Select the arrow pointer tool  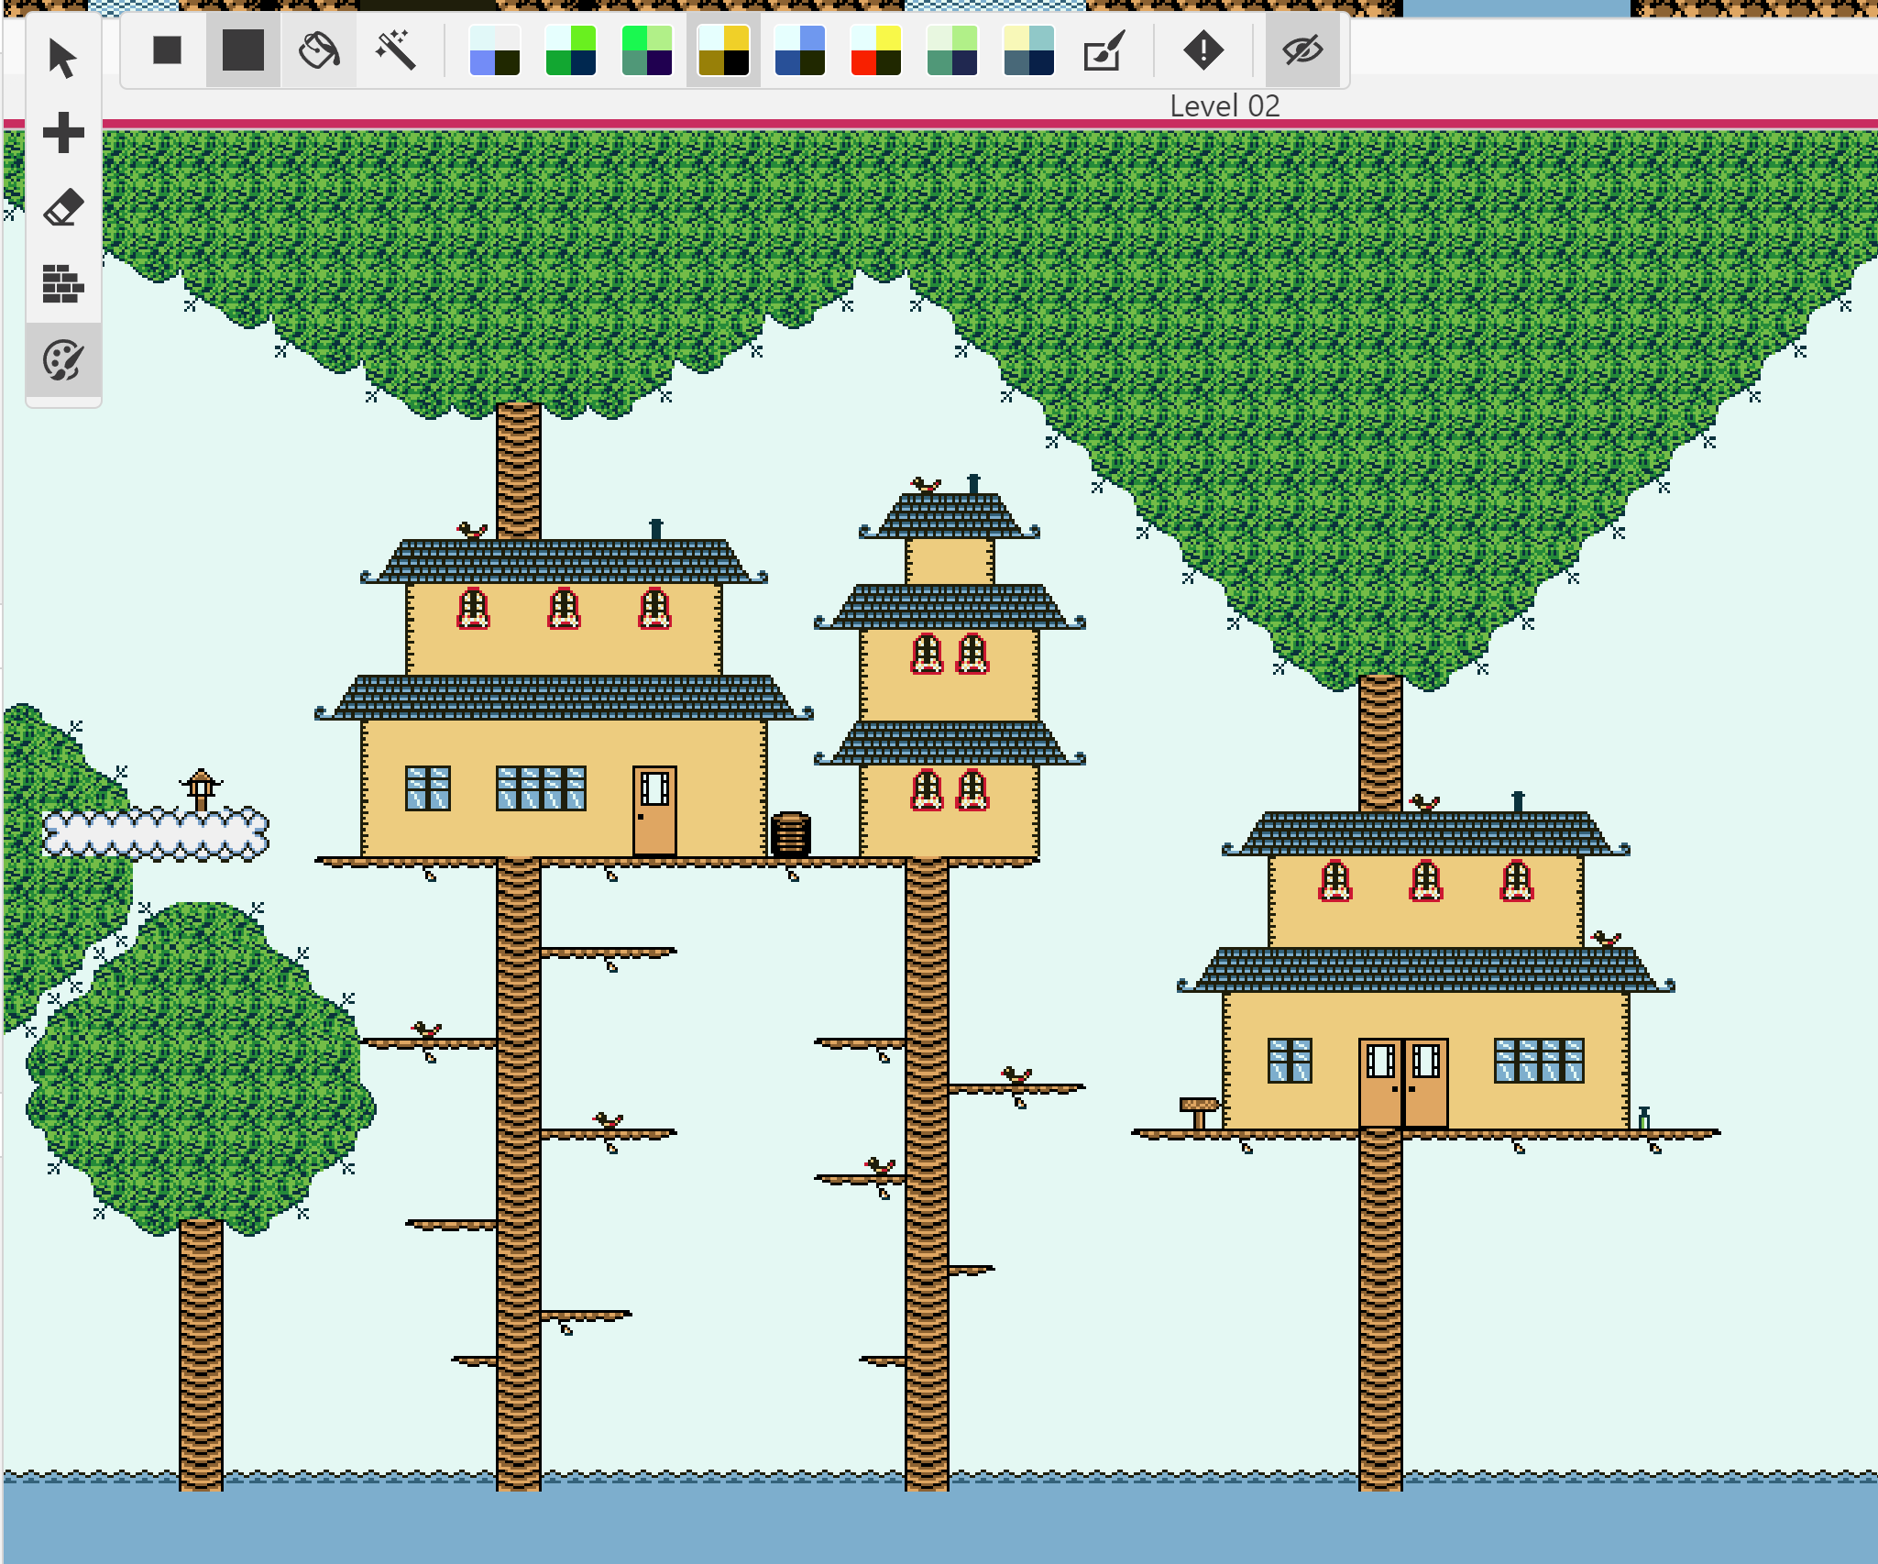(62, 58)
